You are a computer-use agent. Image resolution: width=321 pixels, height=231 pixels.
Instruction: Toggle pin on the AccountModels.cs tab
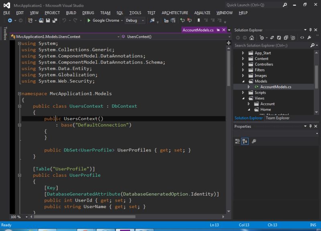(218, 30)
